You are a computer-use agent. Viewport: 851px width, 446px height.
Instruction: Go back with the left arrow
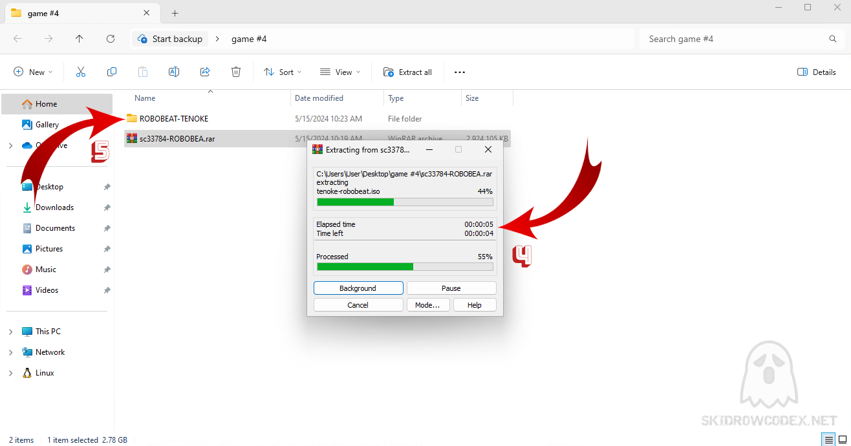tap(17, 39)
